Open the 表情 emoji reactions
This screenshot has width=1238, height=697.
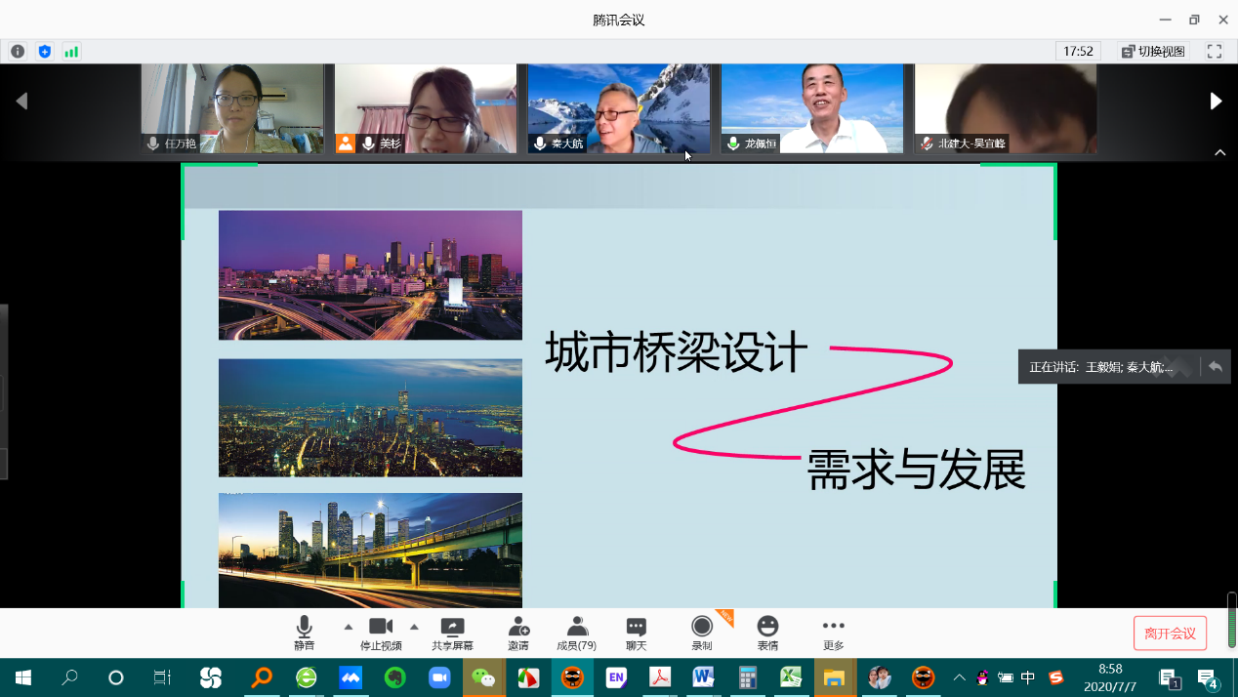(x=767, y=633)
